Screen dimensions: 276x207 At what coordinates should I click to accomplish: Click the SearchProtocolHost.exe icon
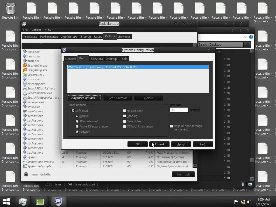(25, 98)
